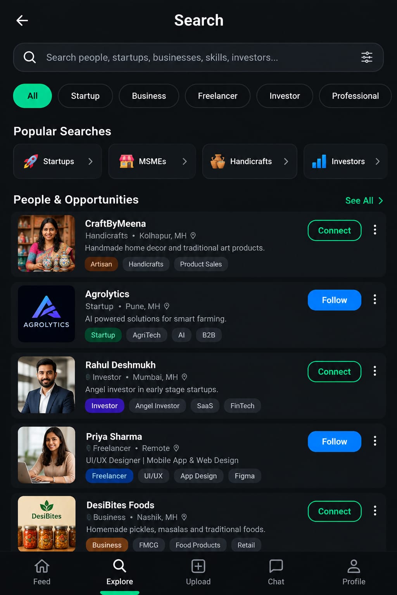Select the Freelancer filter chip
Viewport: 397px width, 595px height.
pyautogui.click(x=217, y=96)
